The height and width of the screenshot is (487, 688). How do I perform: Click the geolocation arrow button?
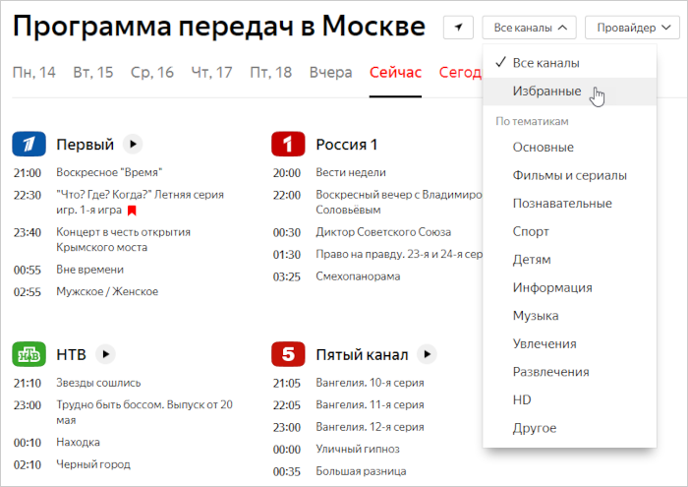(x=458, y=28)
